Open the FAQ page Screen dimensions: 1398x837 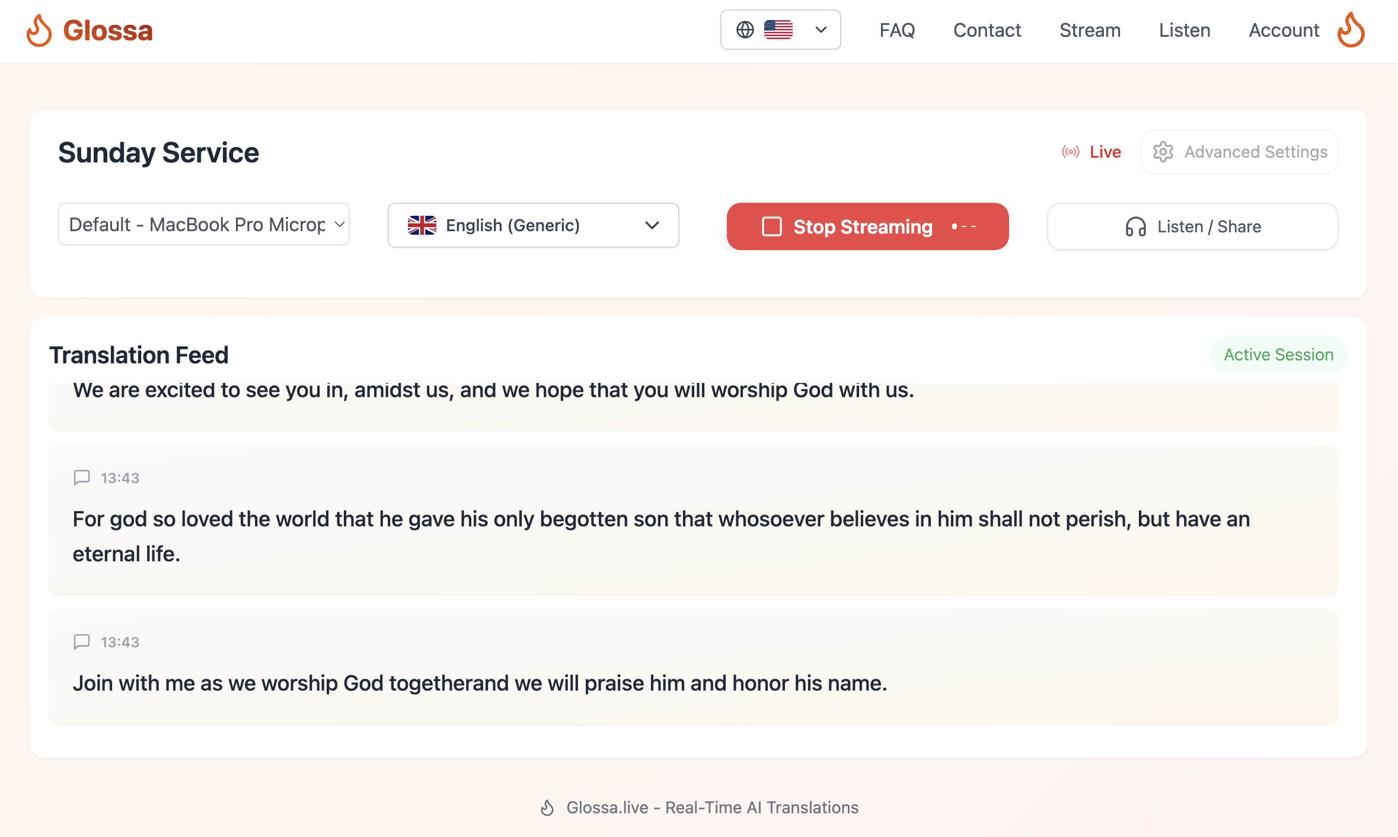[x=896, y=30]
